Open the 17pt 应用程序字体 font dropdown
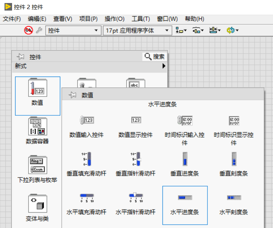 pos(137,31)
